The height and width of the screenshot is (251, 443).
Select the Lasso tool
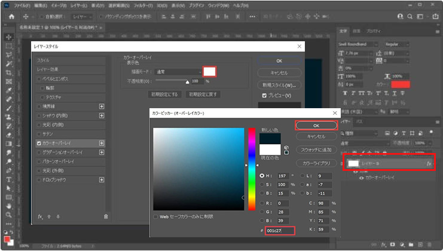click(9, 55)
